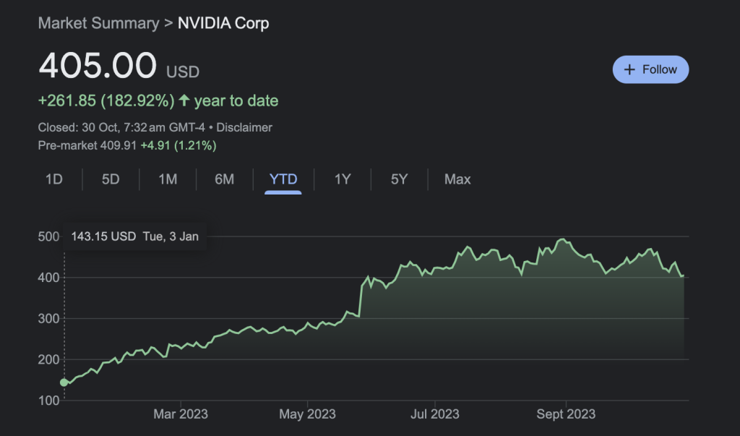
Task: Show the 5Y time range chart
Action: (x=399, y=179)
